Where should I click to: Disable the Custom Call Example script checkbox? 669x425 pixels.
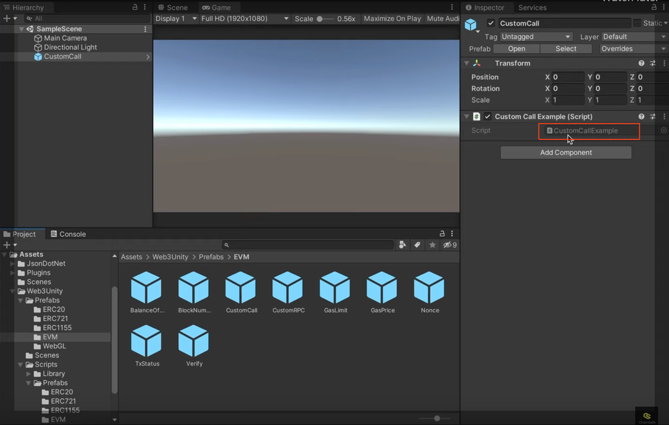tap(487, 117)
